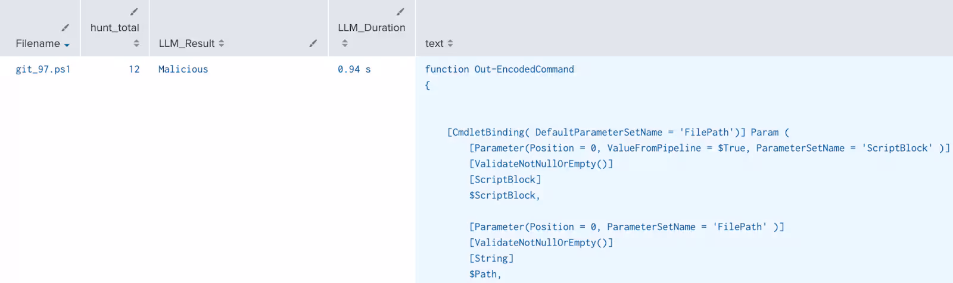Open the Filename sort dropdown arrow

tap(67, 45)
